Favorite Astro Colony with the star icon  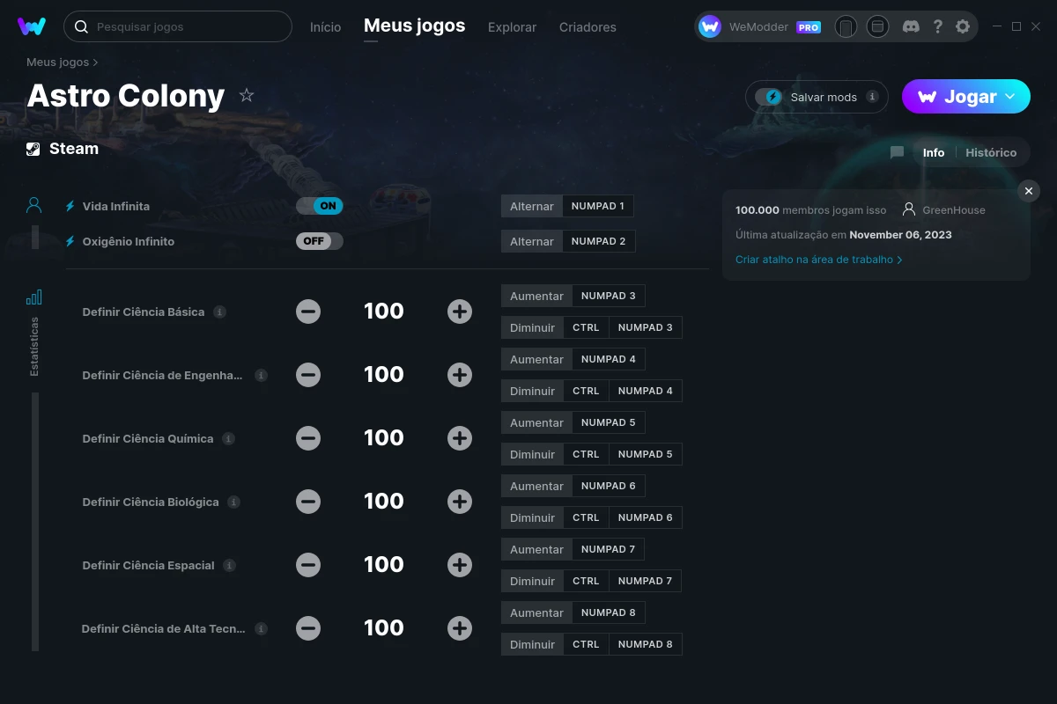point(247,95)
